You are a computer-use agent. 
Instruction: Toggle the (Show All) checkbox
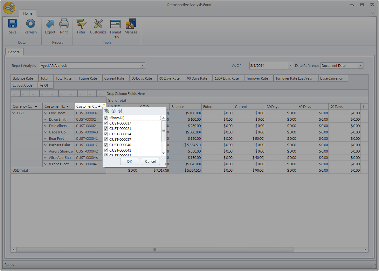click(x=106, y=118)
